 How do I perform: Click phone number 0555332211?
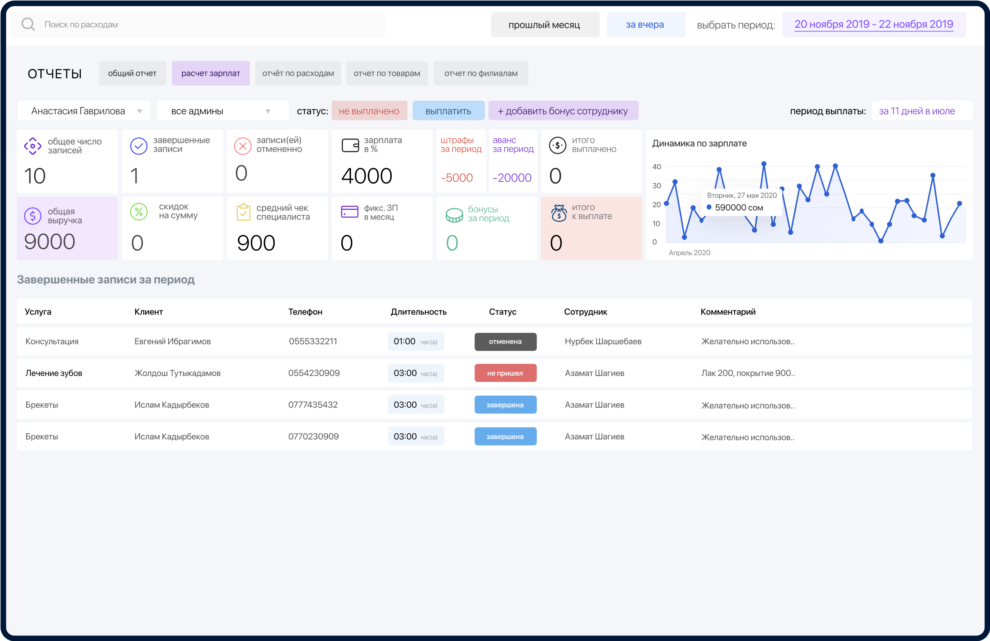click(313, 342)
